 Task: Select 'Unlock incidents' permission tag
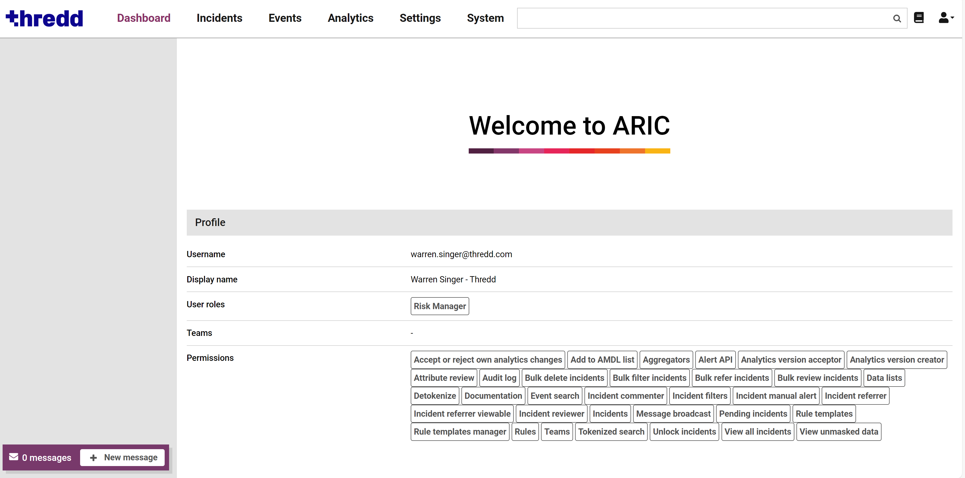(x=684, y=431)
